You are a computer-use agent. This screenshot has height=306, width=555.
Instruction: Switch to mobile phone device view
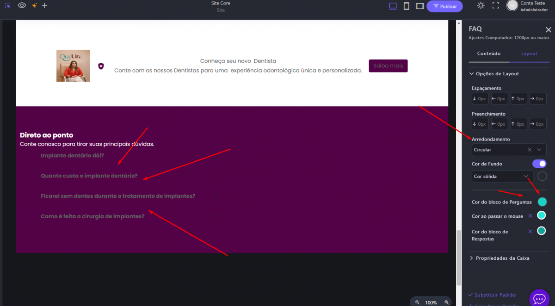(407, 6)
